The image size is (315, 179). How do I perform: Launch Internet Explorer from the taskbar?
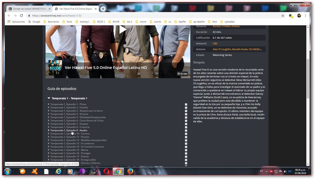(58, 171)
